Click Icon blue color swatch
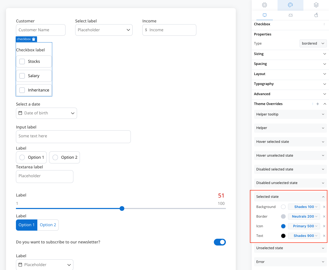This screenshot has width=329, height=270. click(283, 226)
